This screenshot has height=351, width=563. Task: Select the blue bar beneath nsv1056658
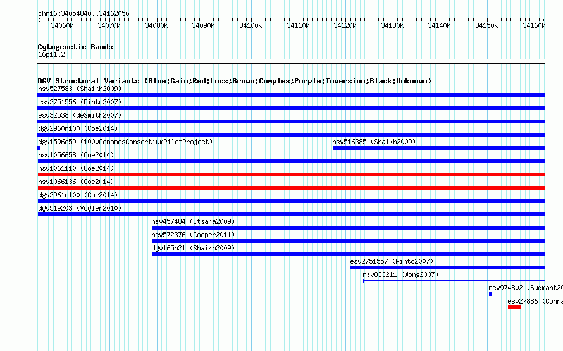[291, 161]
